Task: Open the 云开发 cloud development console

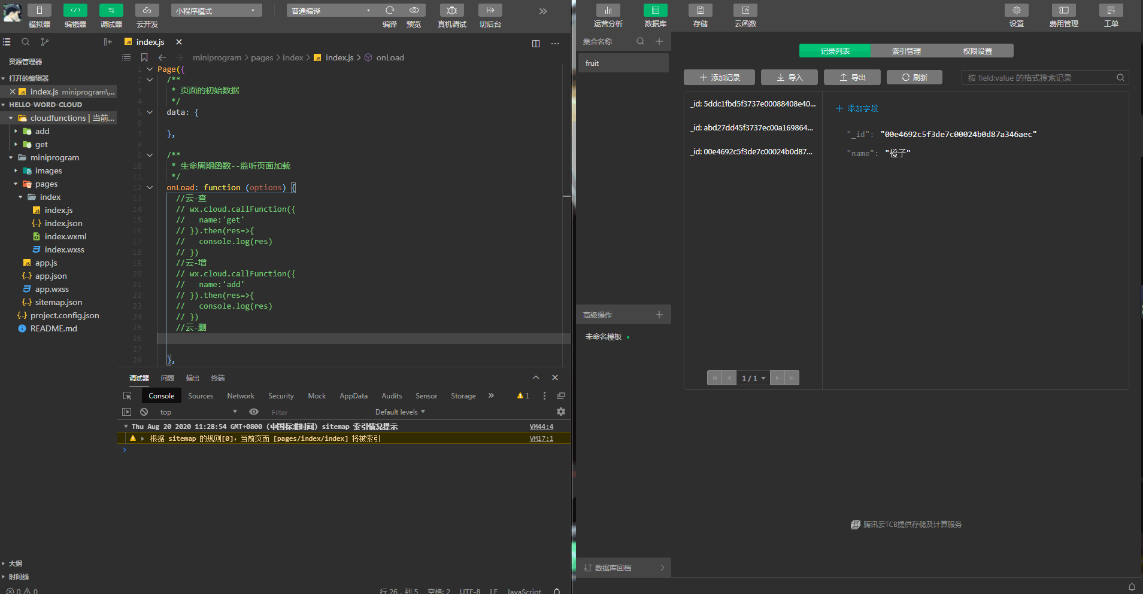Action: [x=147, y=10]
